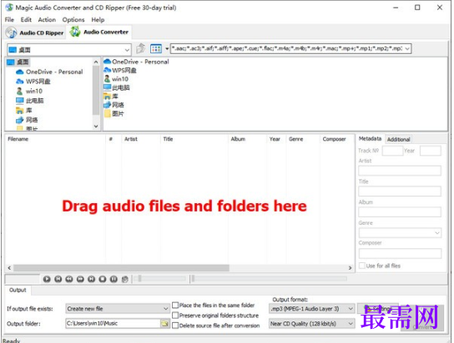This screenshot has width=454, height=343.
Task: Click the fast forward playback button
Action: pyautogui.click(x=80, y=279)
